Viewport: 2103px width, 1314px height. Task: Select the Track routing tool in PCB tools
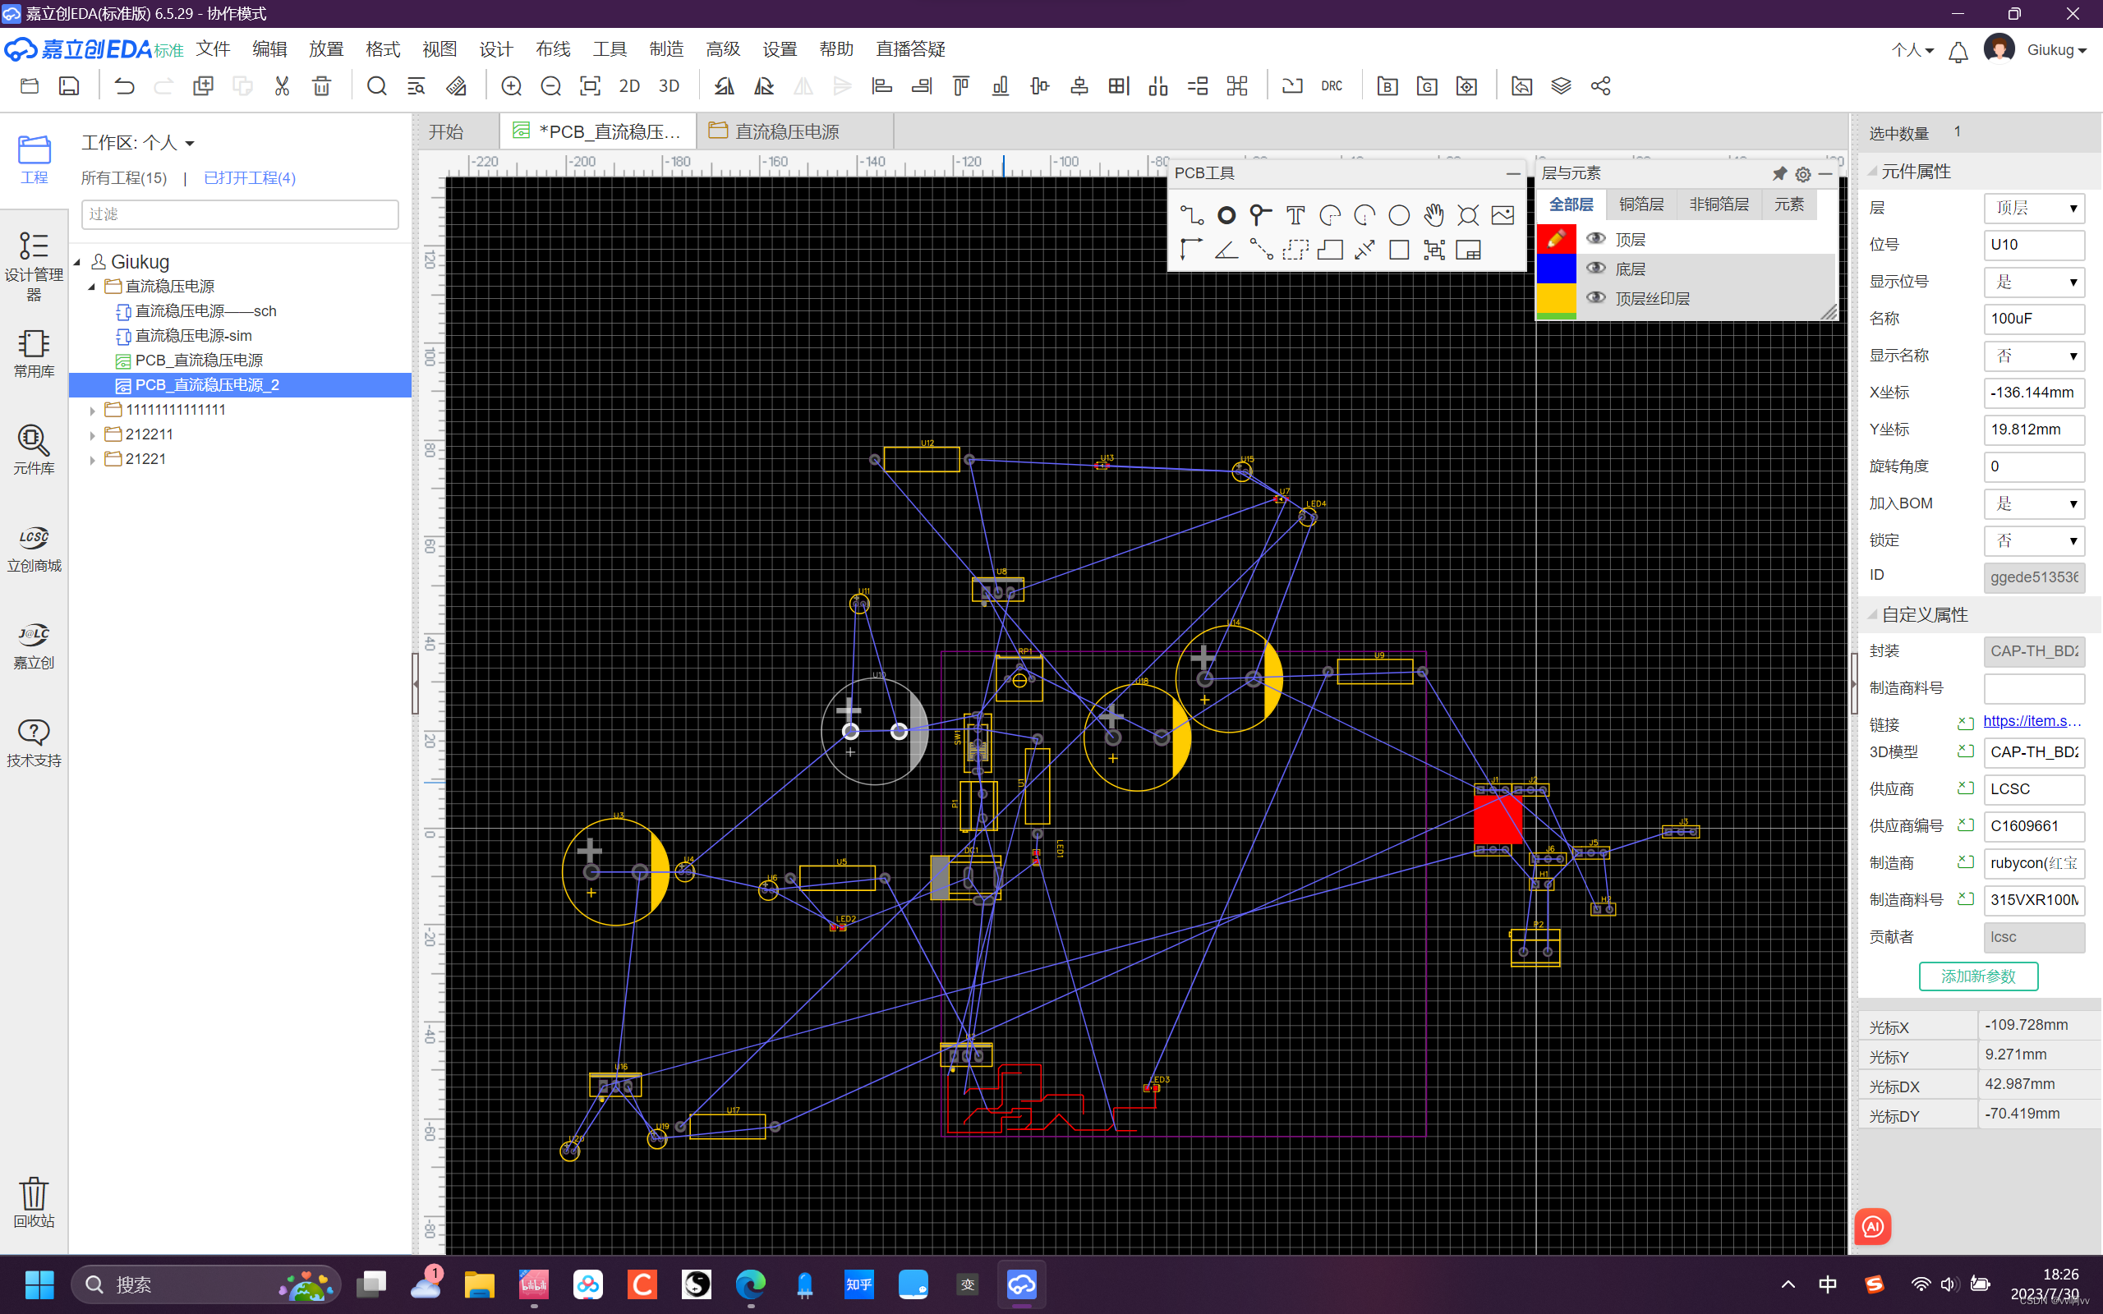pyautogui.click(x=1190, y=214)
